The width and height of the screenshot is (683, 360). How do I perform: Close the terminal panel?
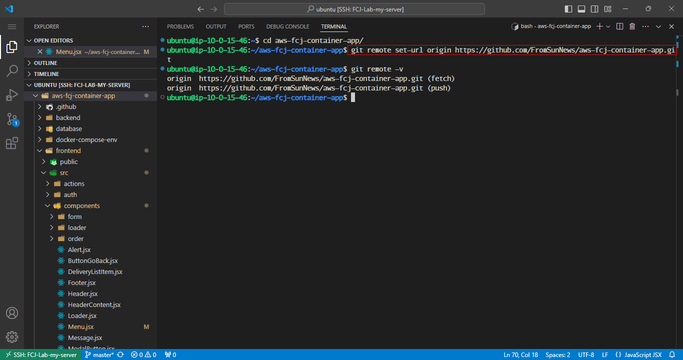[x=671, y=26]
